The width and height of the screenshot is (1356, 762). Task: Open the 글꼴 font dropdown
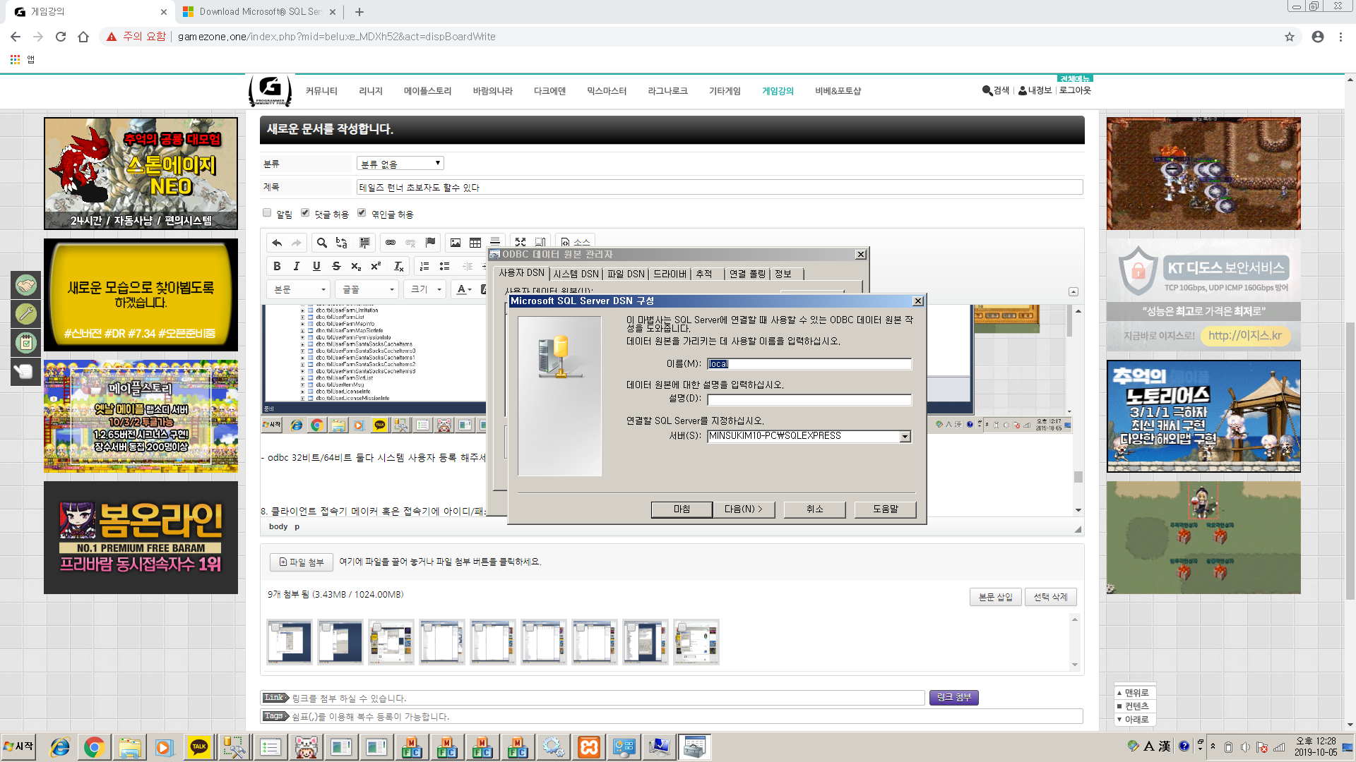pos(367,289)
